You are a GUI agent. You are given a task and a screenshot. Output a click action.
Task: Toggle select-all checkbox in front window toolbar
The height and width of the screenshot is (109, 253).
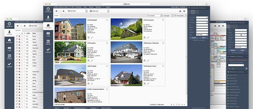(60, 11)
